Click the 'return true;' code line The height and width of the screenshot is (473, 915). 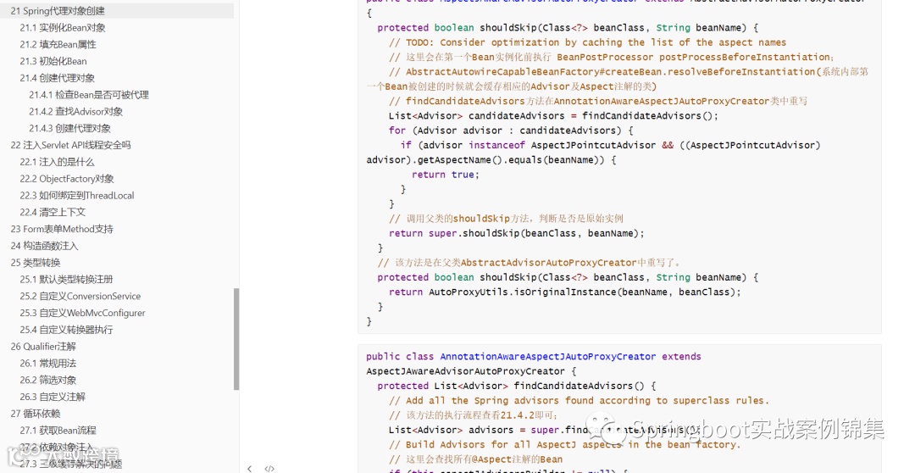point(446,175)
